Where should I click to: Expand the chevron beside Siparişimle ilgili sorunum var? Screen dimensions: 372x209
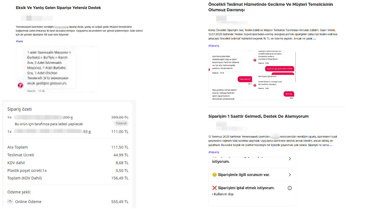[x=290, y=175]
